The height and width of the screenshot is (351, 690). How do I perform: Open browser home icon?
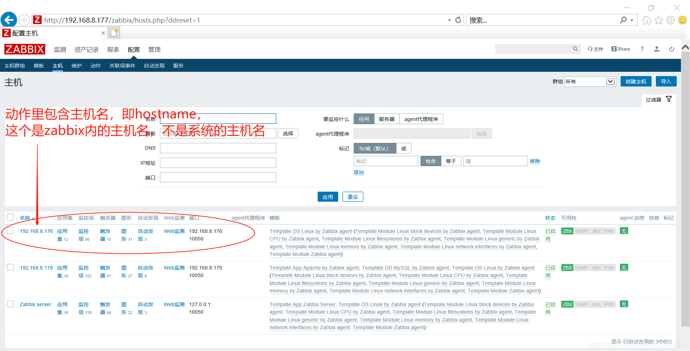(647, 20)
